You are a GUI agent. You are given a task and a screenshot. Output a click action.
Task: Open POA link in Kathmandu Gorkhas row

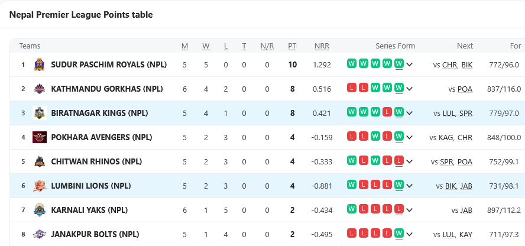point(465,89)
